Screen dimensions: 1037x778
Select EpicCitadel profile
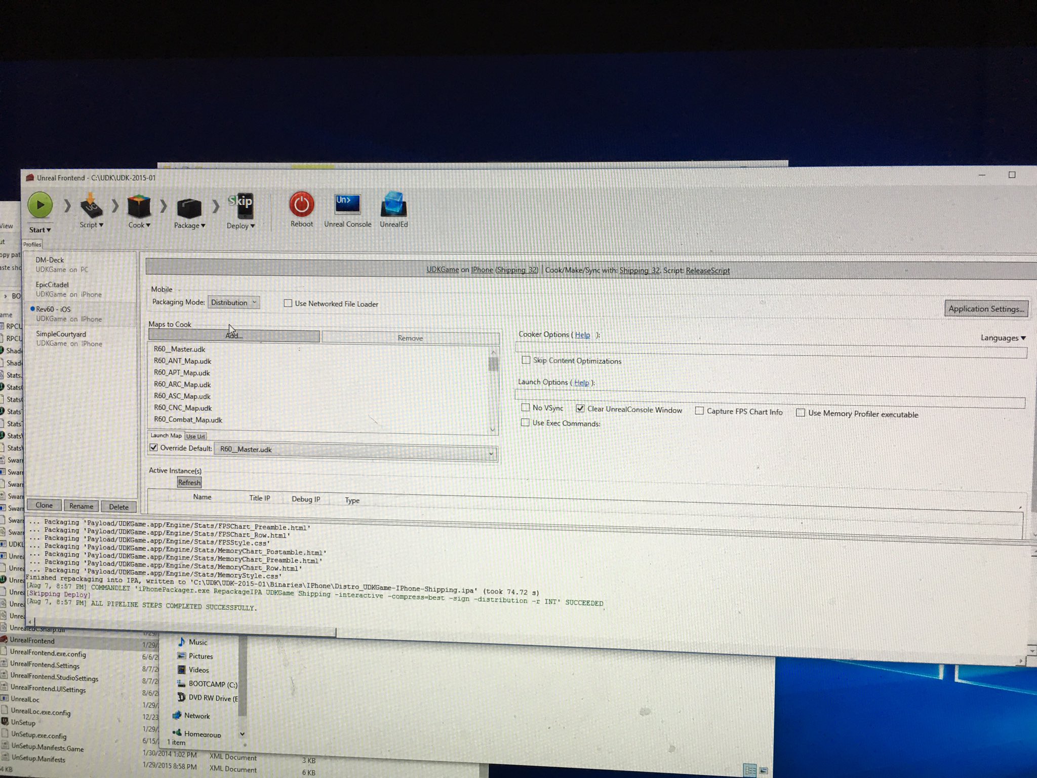81,289
